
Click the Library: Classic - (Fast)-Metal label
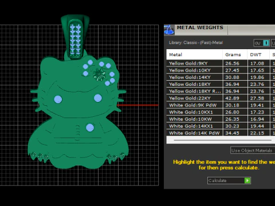(196, 42)
